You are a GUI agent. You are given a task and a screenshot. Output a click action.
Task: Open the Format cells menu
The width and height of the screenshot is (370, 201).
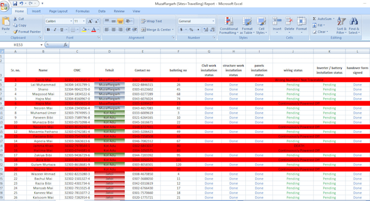pyautogui.click(x=301, y=25)
